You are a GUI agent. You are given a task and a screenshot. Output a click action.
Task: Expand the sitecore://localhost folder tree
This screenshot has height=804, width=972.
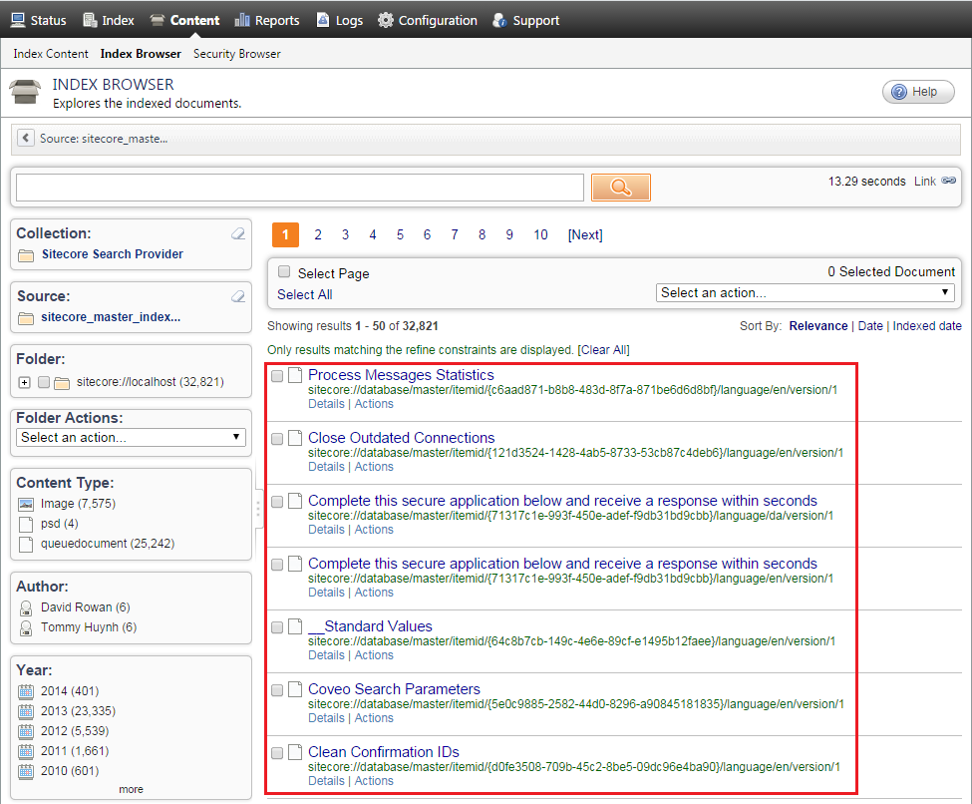(x=22, y=380)
